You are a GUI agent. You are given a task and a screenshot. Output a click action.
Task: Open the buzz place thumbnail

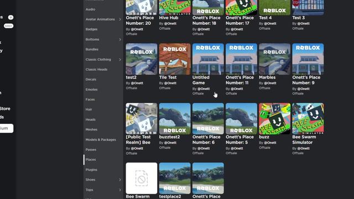click(274, 118)
